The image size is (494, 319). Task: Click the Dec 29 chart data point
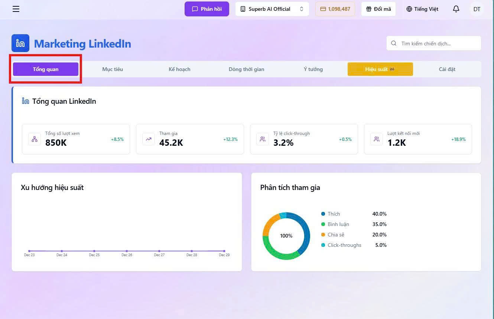(x=224, y=251)
